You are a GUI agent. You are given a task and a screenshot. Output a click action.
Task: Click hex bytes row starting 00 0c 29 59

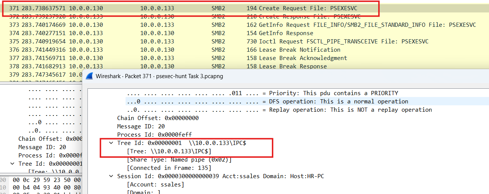click(x=47, y=180)
